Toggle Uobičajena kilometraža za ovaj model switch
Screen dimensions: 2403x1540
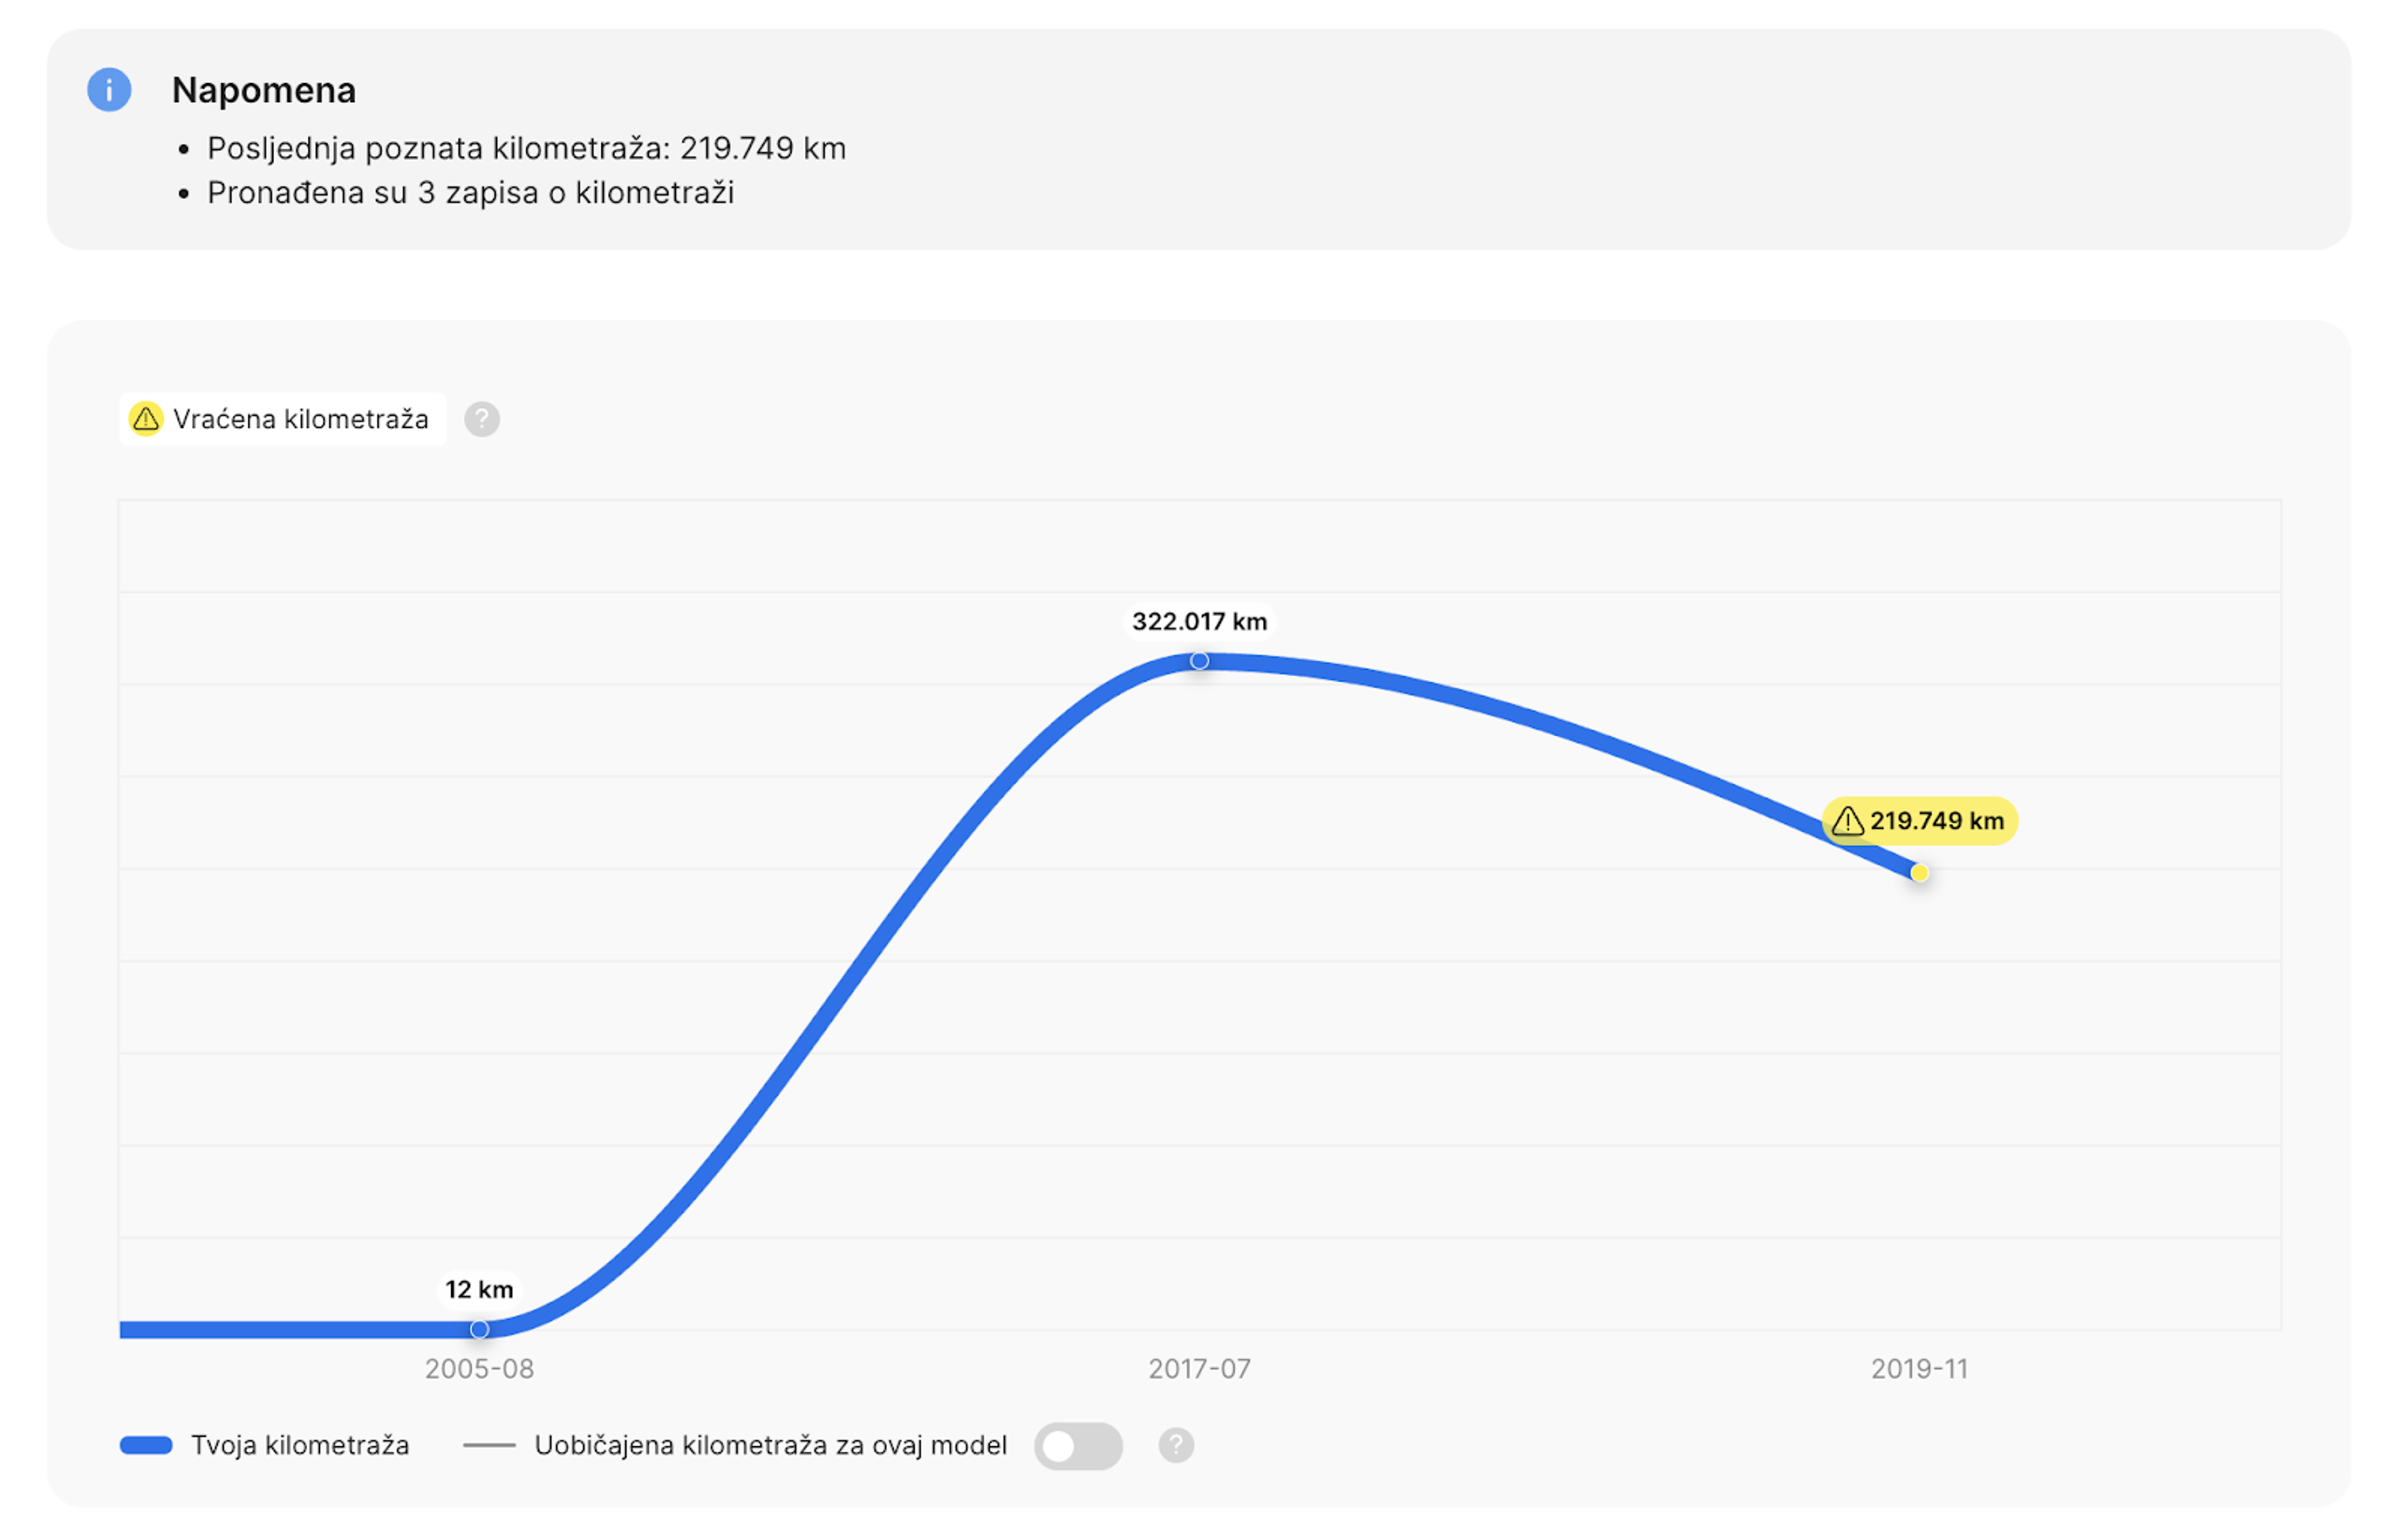click(x=1078, y=1445)
